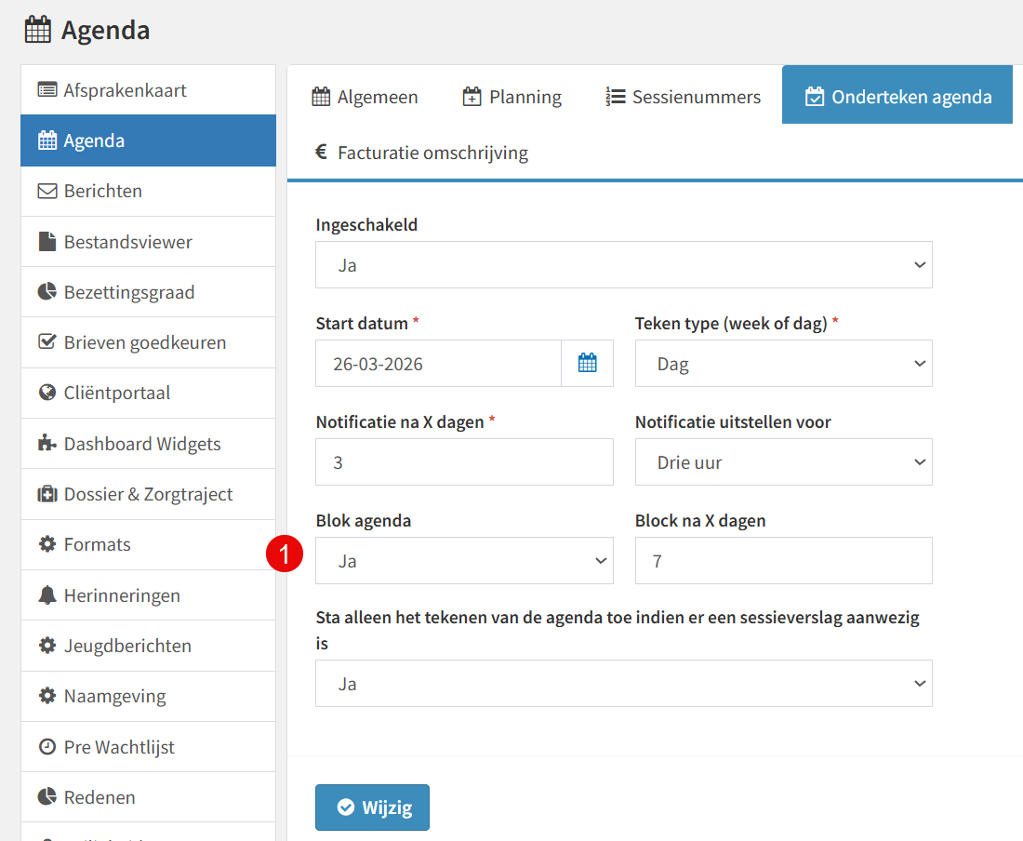Screen dimensions: 1023x841
Task: Open the Ingeschakeld dropdown
Action: point(624,265)
